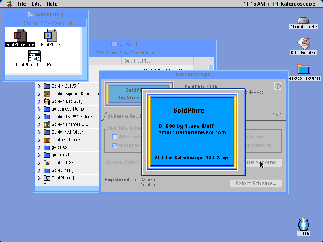This screenshot has height=242, width=323.
Task: Open the GoldPhire Read Me document icon
Action: 34,56
